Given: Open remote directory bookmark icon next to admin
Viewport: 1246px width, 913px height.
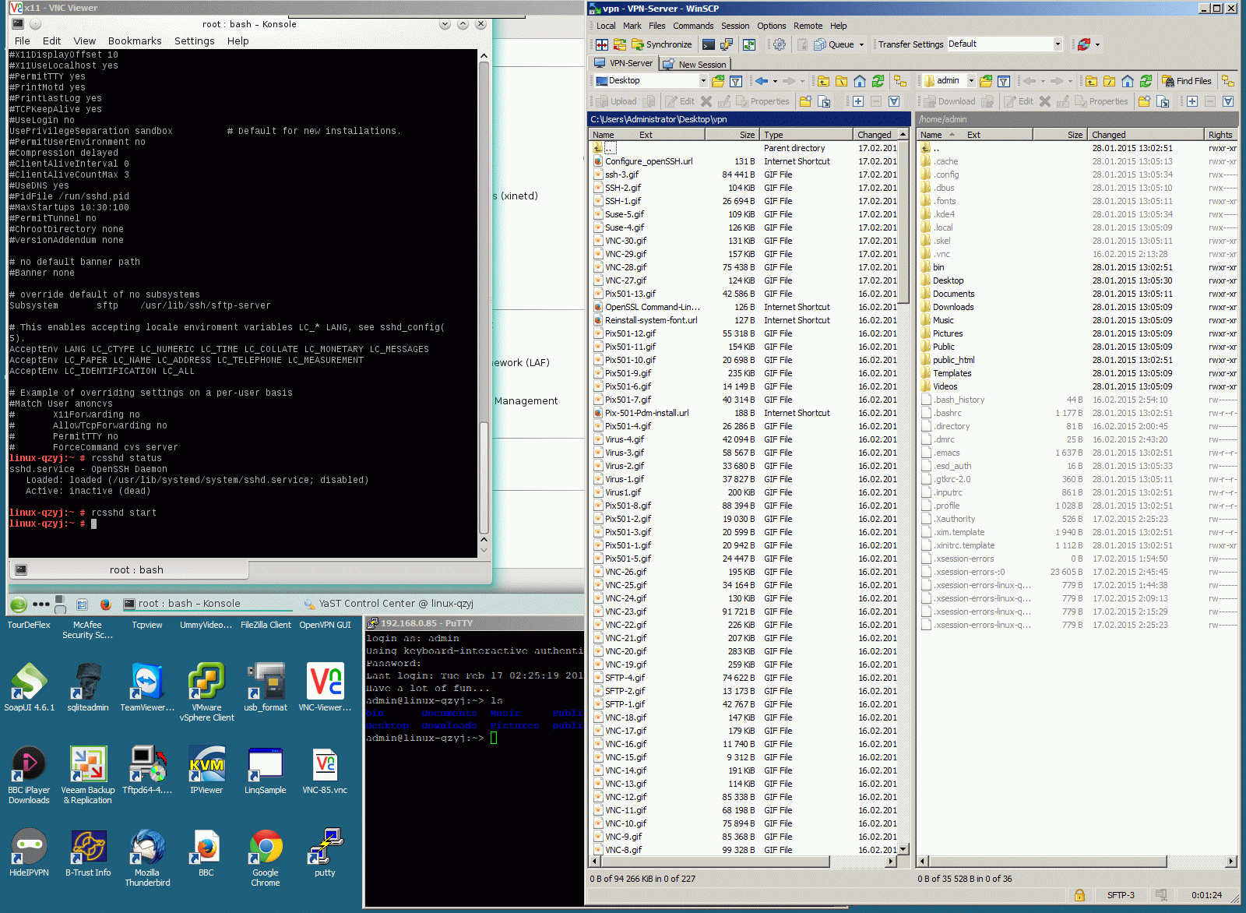Looking at the screenshot, I should click(986, 81).
